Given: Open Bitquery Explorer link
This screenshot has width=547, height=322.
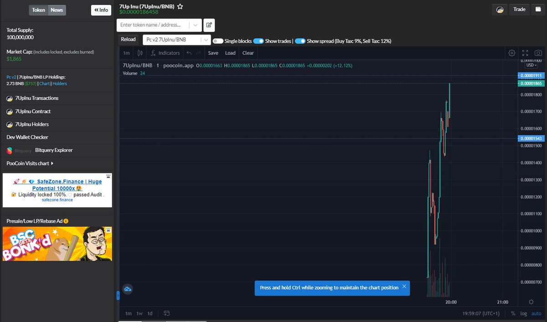Looking at the screenshot, I should click(x=54, y=150).
